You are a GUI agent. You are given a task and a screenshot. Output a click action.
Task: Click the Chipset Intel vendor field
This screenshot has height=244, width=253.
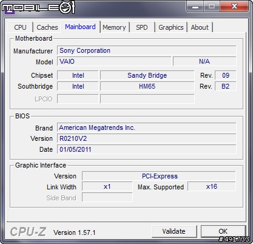(78, 75)
